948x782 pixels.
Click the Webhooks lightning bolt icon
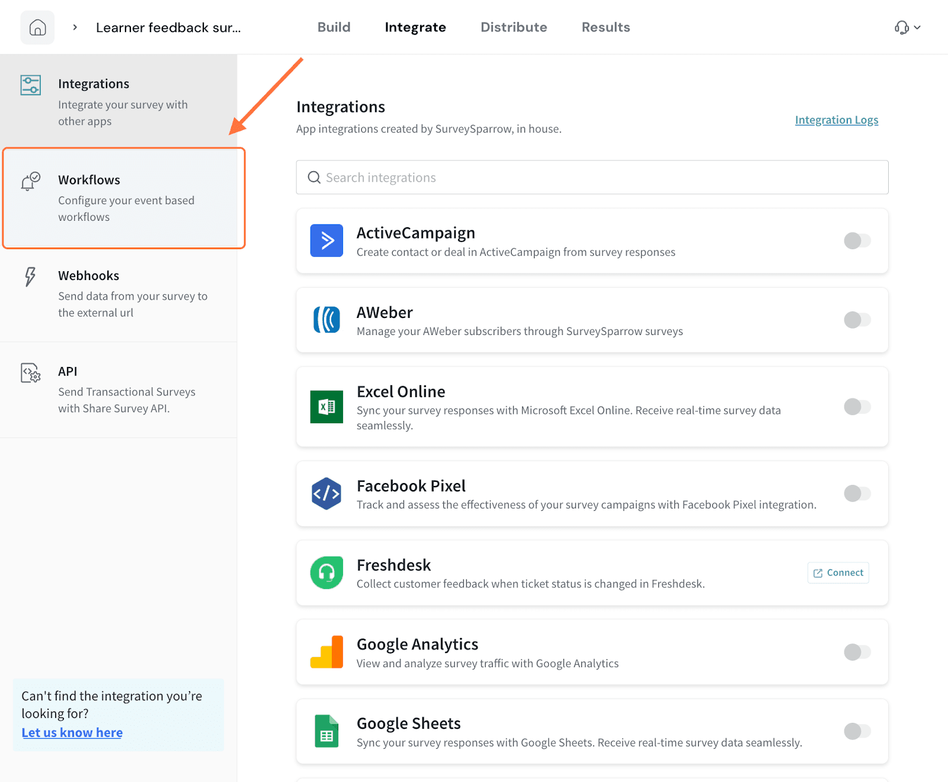coord(30,276)
